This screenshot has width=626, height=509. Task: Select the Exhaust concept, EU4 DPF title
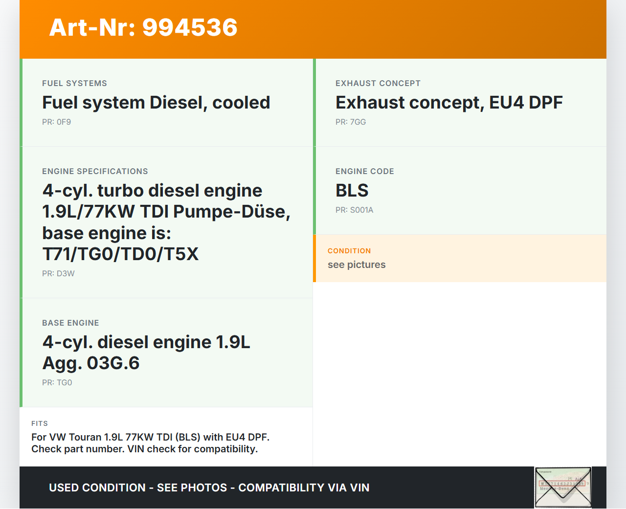[x=449, y=103]
